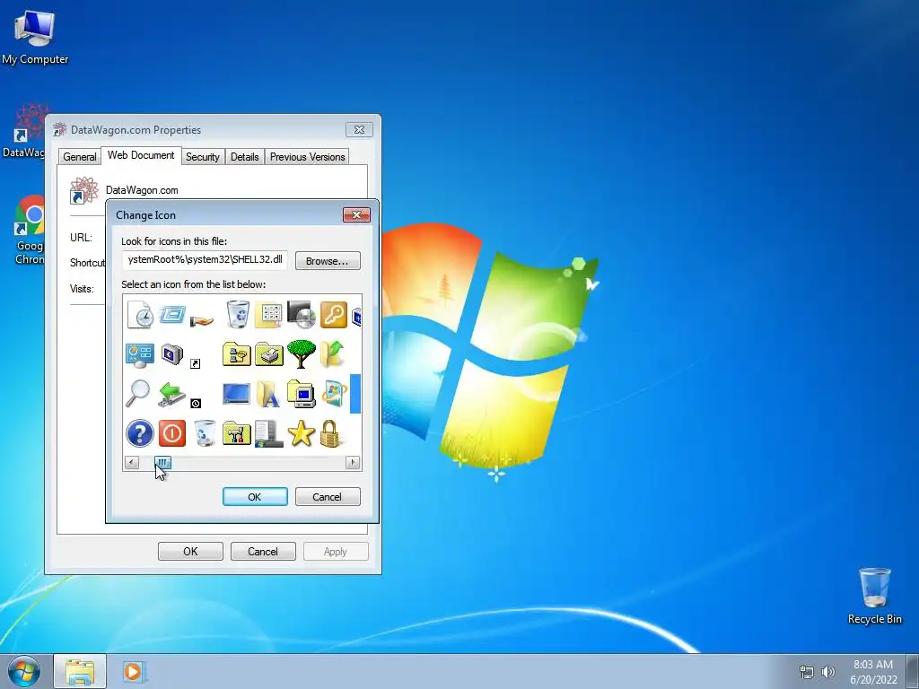The width and height of the screenshot is (919, 689).
Task: Select the orange key icon
Action: (334, 315)
